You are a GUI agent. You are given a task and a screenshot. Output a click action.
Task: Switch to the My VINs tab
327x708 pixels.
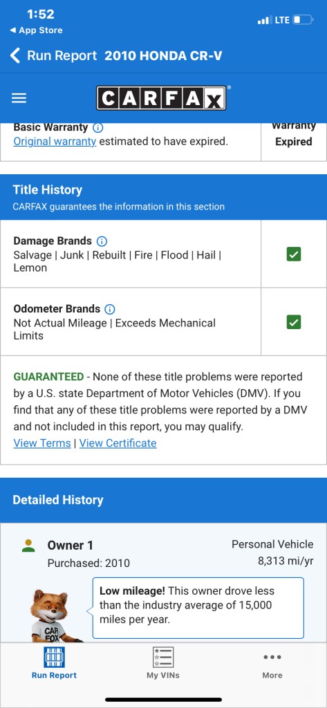[163, 663]
